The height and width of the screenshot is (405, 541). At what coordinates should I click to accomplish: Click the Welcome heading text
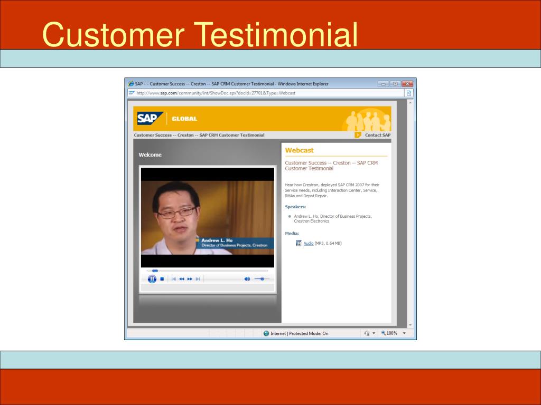pyautogui.click(x=150, y=155)
